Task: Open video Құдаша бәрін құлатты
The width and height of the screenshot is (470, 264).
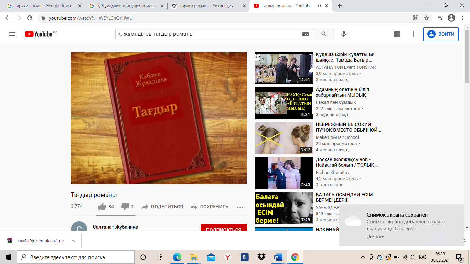Action: pyautogui.click(x=345, y=57)
